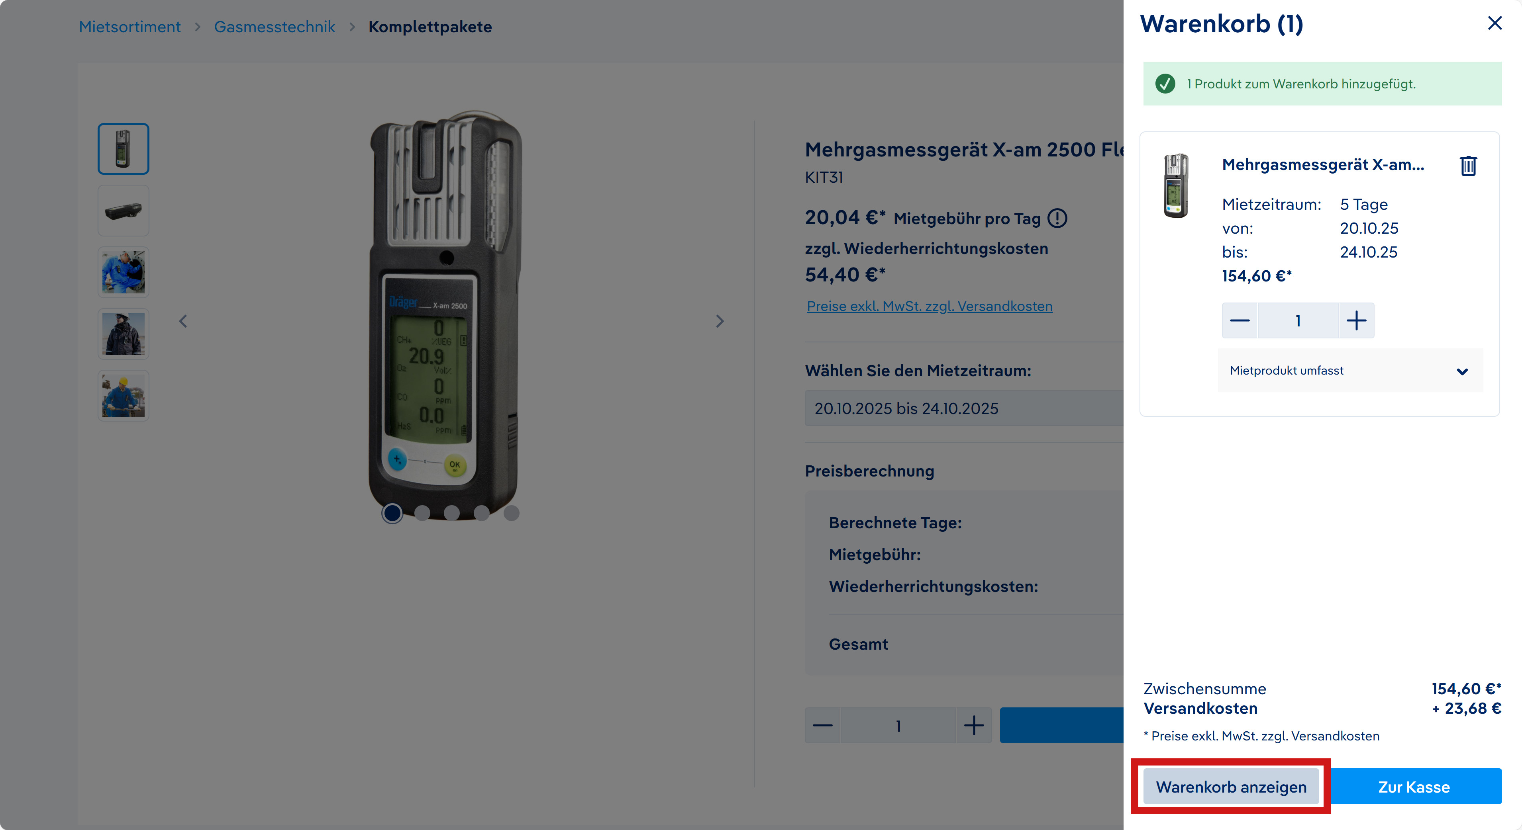The height and width of the screenshot is (830, 1522).
Task: Show the previous product image with the left arrow
Action: pos(183,321)
